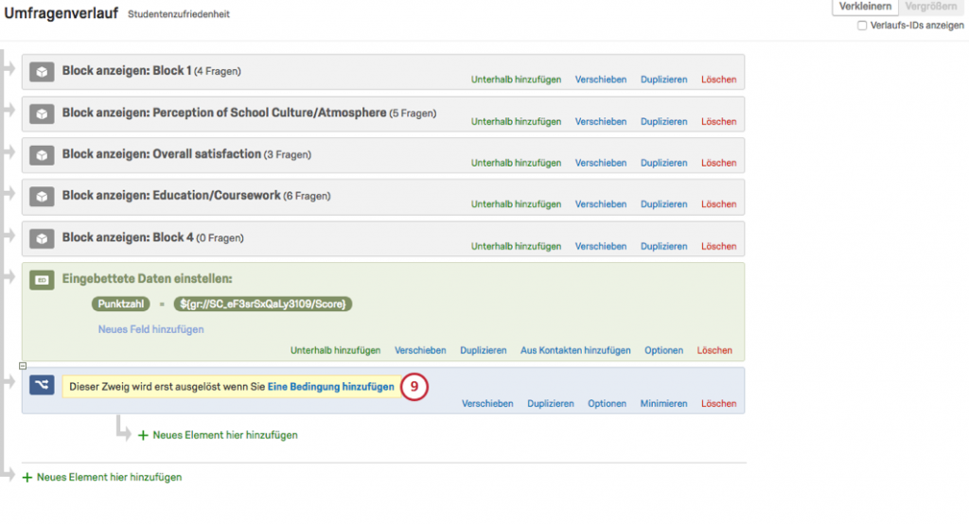Click the blue branch logic icon
Viewport: 969px width, 525px height.
[x=42, y=385]
